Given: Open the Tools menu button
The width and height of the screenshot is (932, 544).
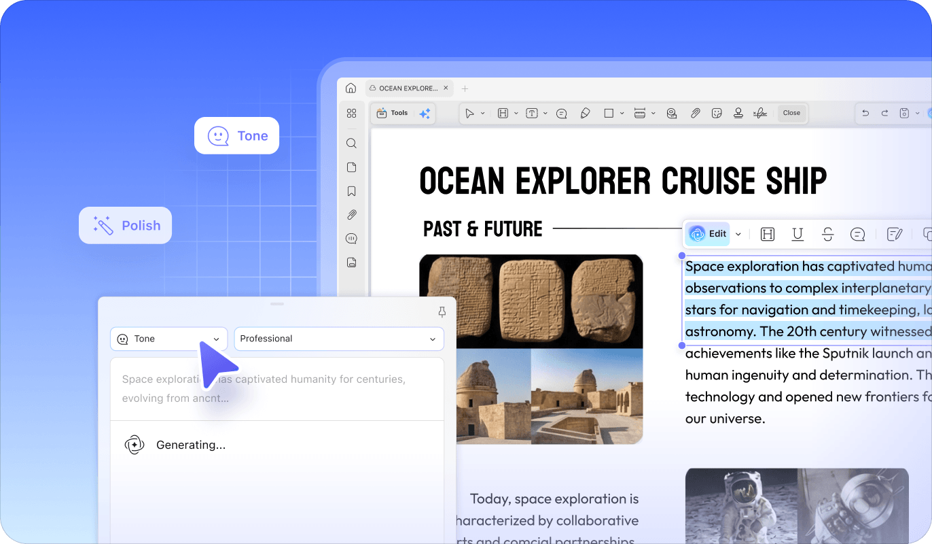Looking at the screenshot, I should (x=392, y=114).
